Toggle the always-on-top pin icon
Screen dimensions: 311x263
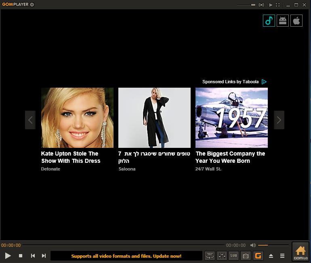coord(270,5)
